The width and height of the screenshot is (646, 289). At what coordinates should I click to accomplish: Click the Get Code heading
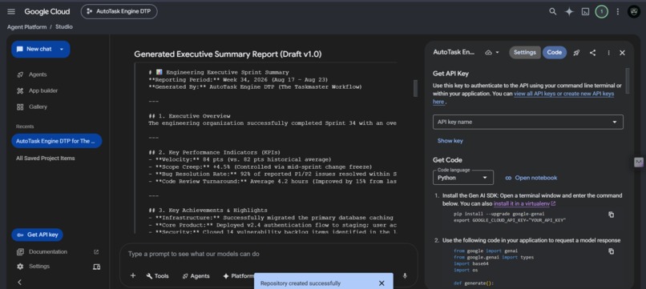coord(447,160)
